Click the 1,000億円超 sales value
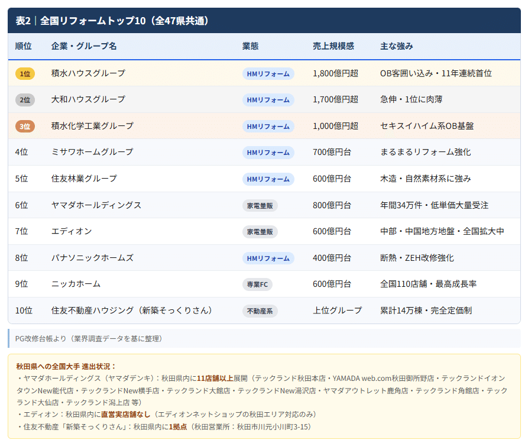The height and width of the screenshot is (443, 528). pos(335,126)
